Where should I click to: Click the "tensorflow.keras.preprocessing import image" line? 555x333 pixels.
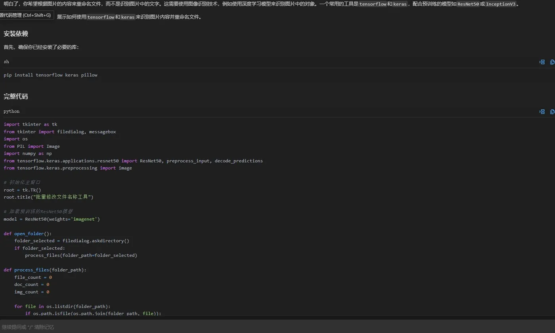coord(68,168)
